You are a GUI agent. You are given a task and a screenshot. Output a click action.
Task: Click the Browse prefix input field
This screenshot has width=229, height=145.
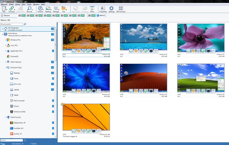pyautogui.click(x=12, y=24)
